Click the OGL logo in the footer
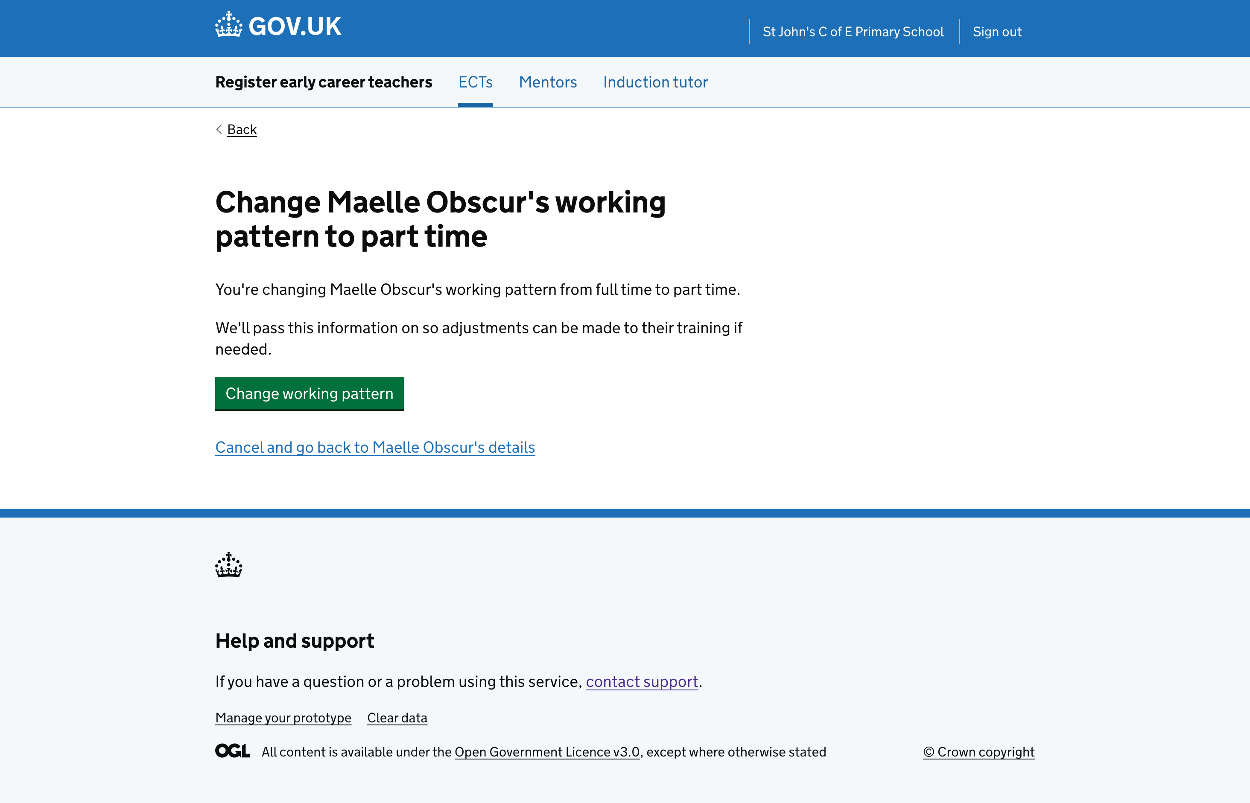Screen dimensions: 1250x803 (x=232, y=751)
